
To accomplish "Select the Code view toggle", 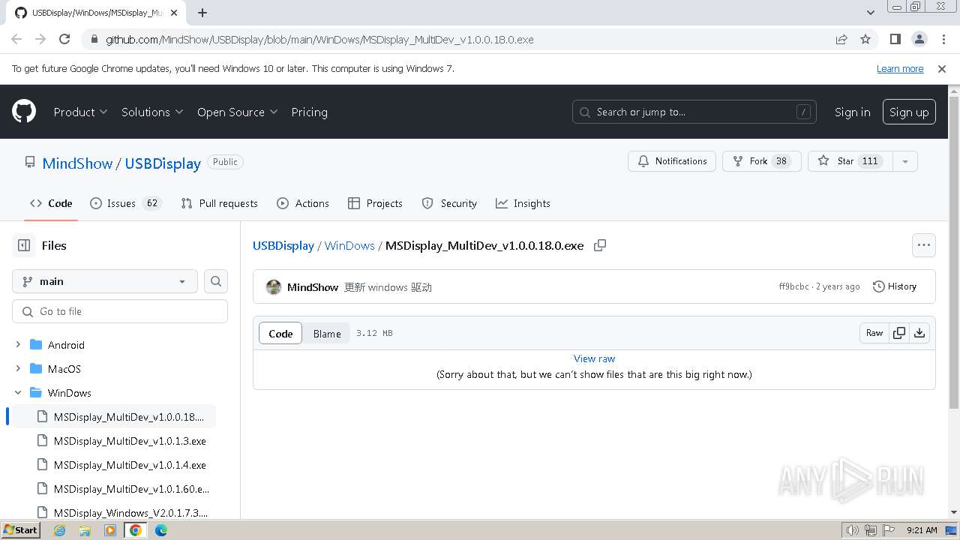I will [x=280, y=334].
